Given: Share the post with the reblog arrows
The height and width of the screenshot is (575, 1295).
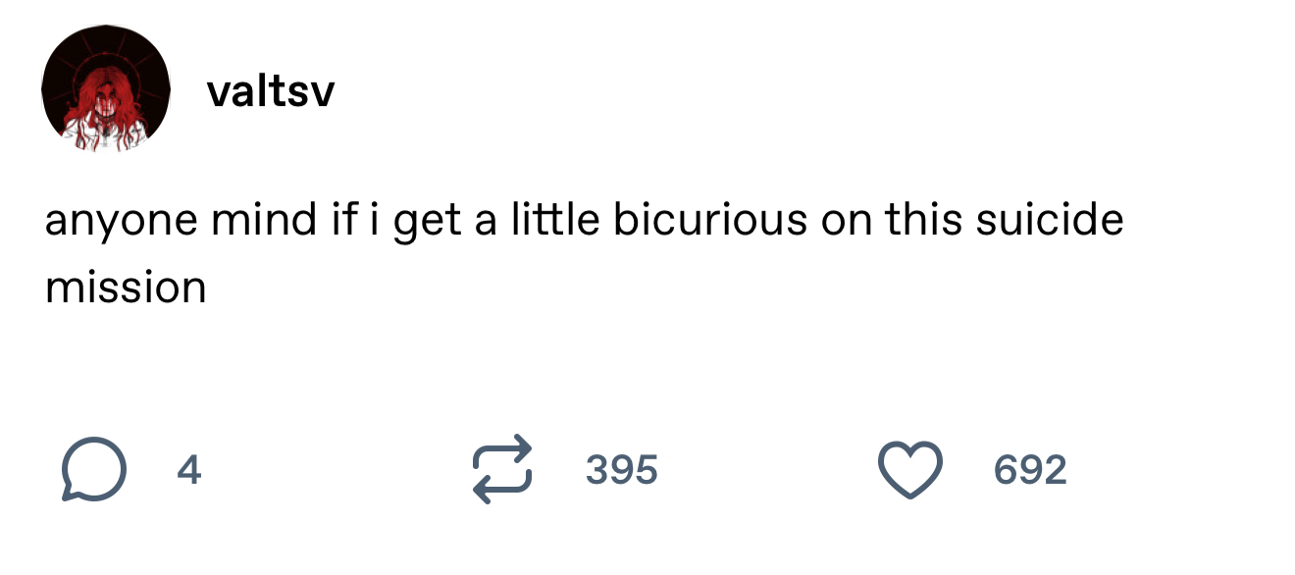Looking at the screenshot, I should 501,471.
